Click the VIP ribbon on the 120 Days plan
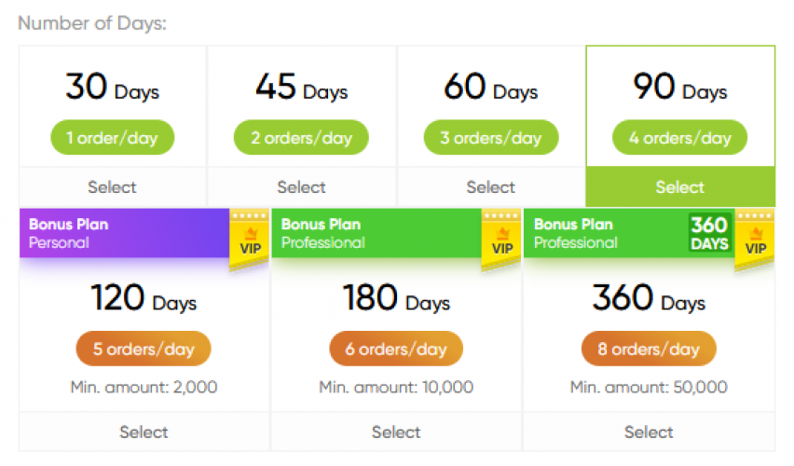Image resolution: width=794 pixels, height=466 pixels. coord(249,240)
